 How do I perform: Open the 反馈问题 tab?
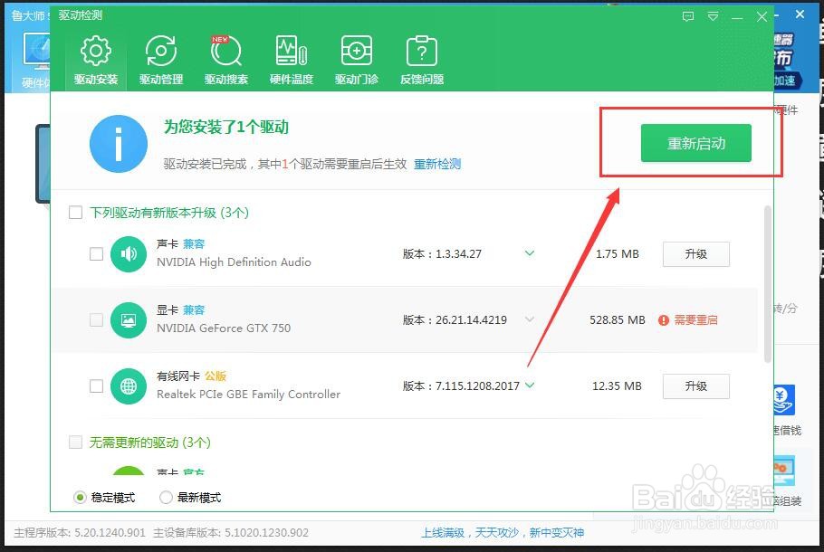[x=421, y=60]
